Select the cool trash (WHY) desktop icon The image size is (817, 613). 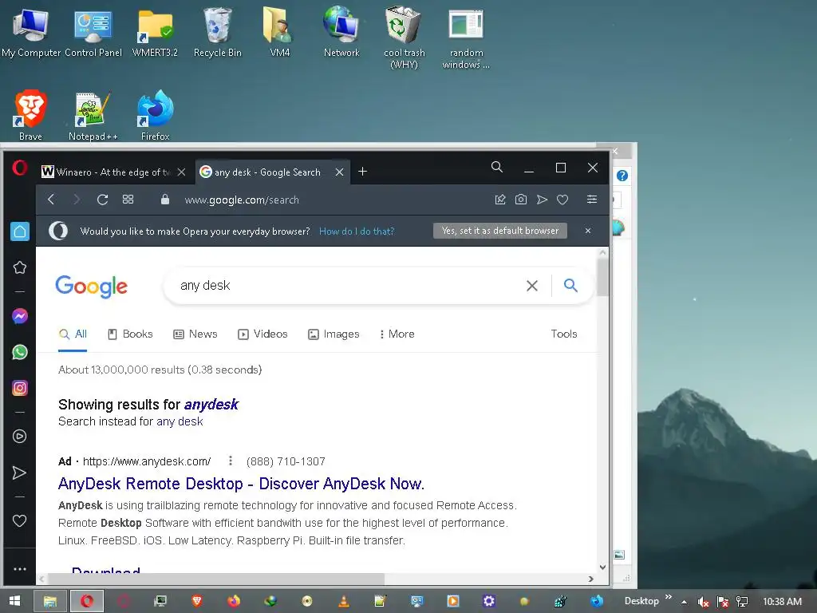[404, 38]
